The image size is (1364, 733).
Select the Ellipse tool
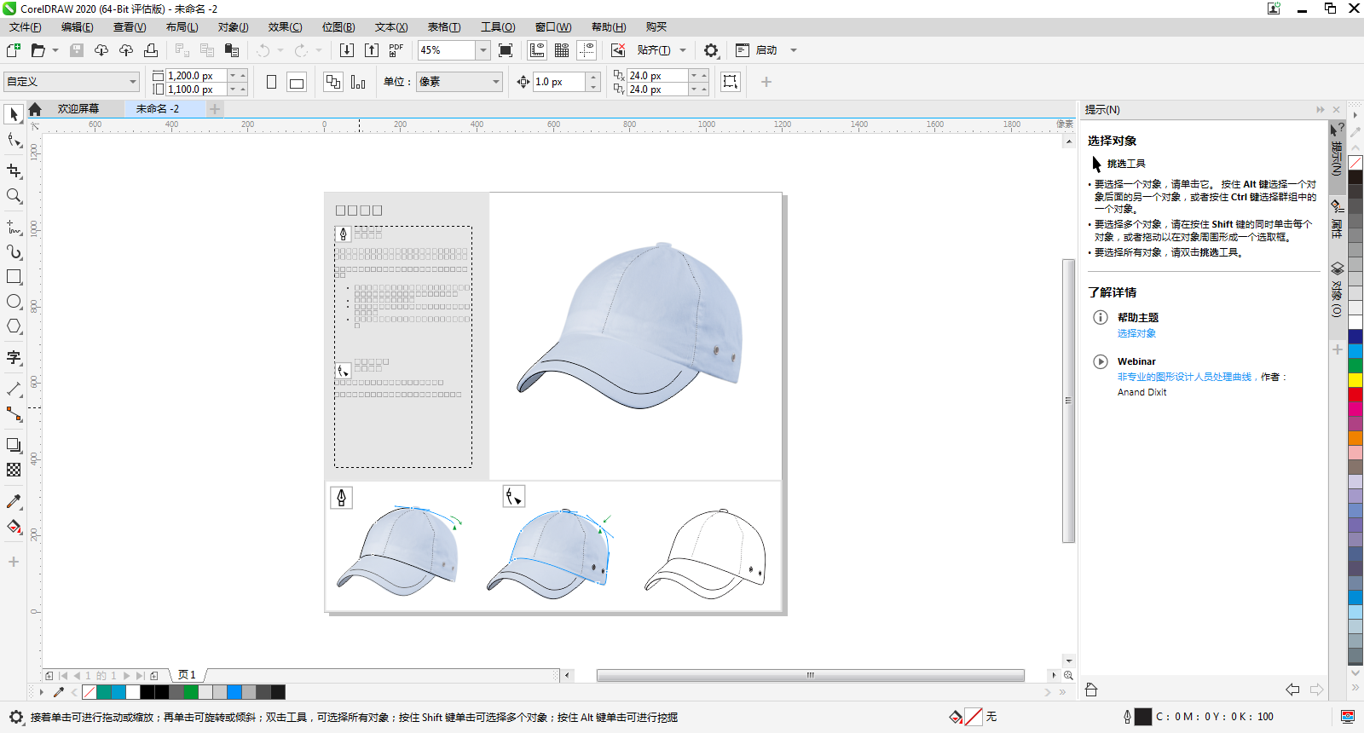pyautogui.click(x=14, y=302)
